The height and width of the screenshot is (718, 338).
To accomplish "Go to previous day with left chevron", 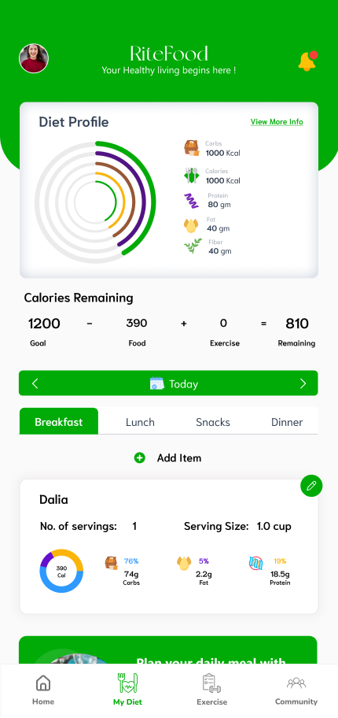I will tap(35, 383).
